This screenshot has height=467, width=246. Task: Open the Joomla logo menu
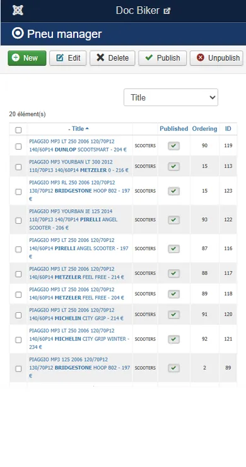tap(18, 10)
